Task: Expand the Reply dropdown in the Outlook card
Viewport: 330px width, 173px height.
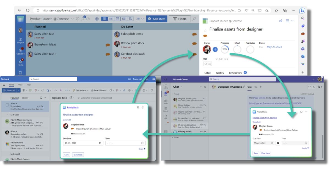Action: [142, 149]
